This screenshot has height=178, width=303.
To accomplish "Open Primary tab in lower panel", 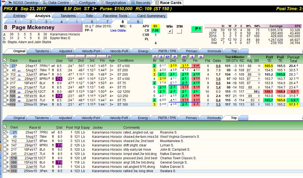I will (191, 118).
